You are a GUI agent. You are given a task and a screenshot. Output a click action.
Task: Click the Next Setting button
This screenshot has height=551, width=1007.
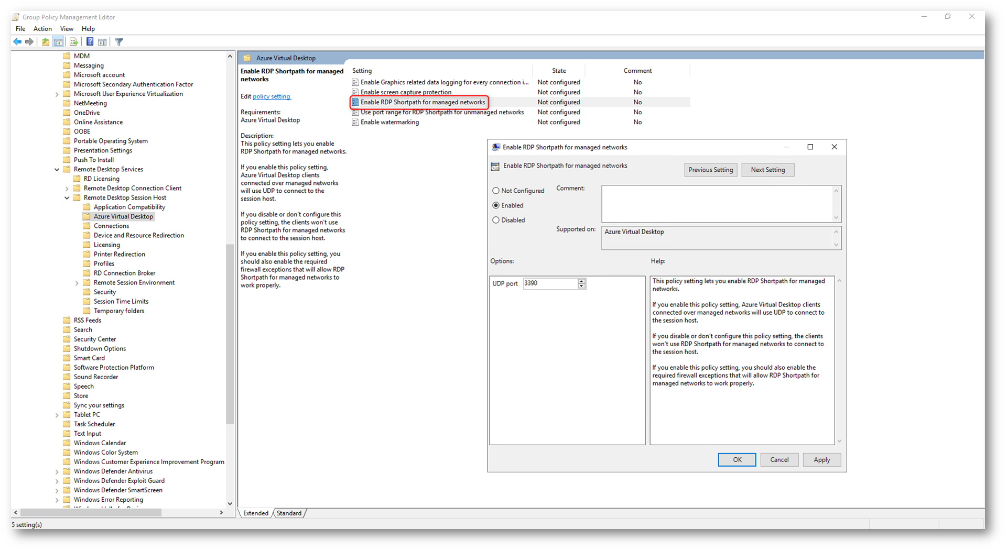point(767,170)
